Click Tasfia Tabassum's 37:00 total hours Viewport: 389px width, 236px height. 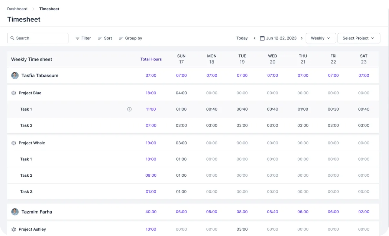click(151, 76)
